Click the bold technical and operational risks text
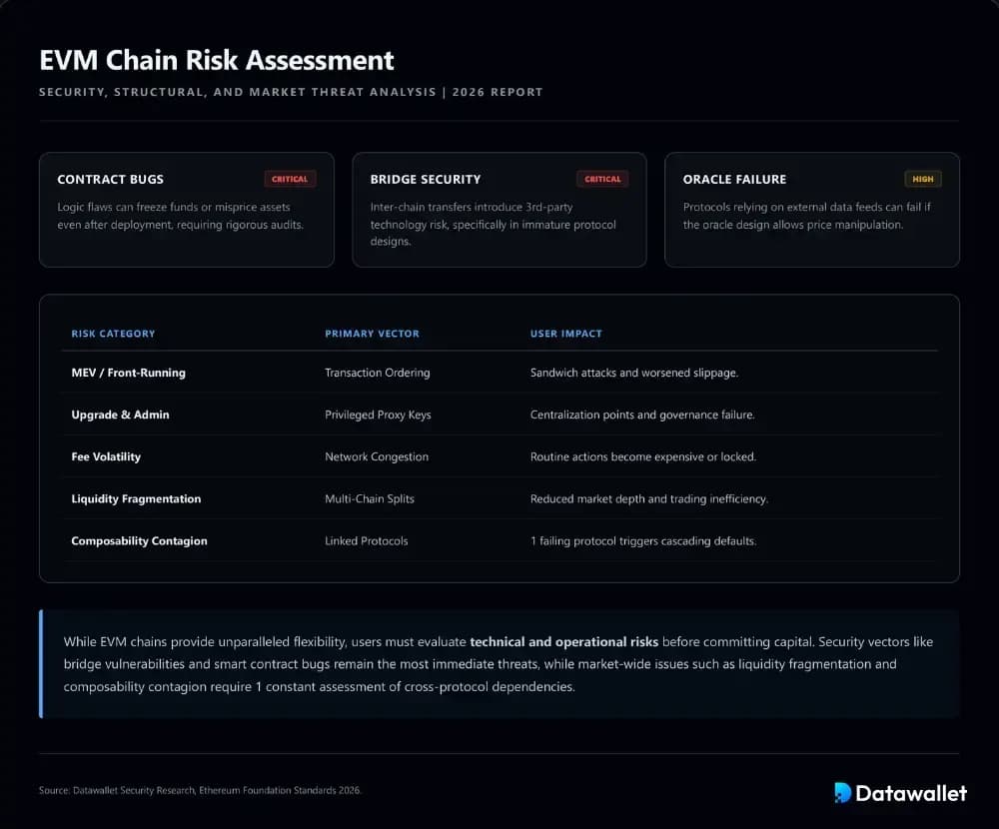Image resolution: width=999 pixels, height=829 pixels. click(564, 641)
